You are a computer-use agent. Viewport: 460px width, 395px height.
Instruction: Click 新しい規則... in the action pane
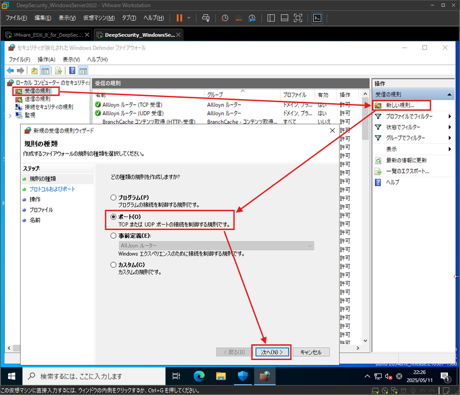400,105
